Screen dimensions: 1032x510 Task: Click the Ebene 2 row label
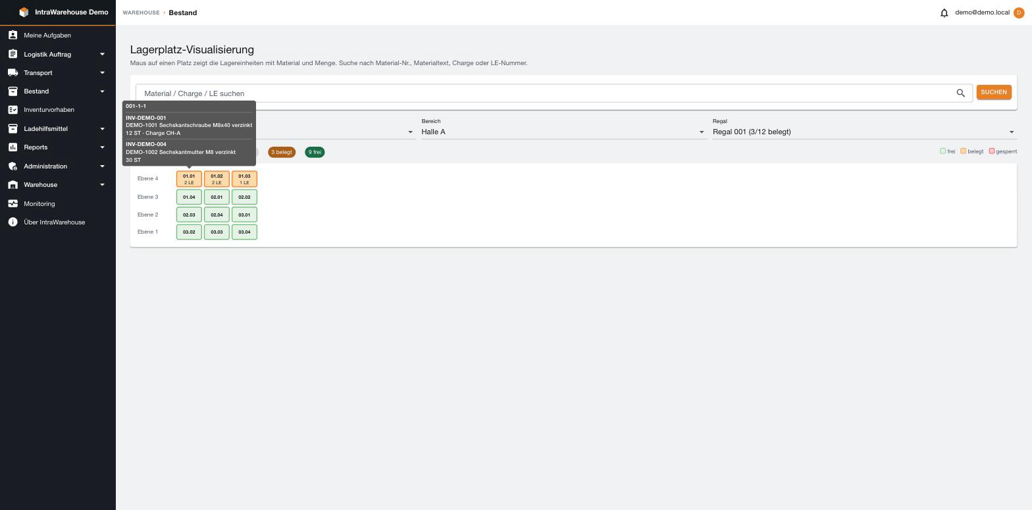pyautogui.click(x=148, y=215)
